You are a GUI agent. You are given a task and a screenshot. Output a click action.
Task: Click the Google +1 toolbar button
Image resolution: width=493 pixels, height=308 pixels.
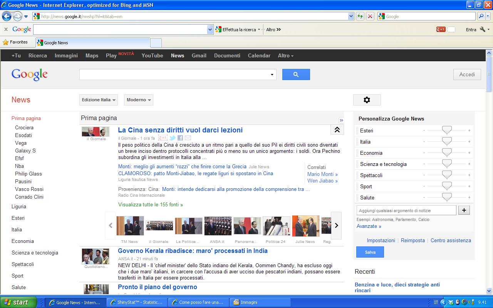(441, 29)
